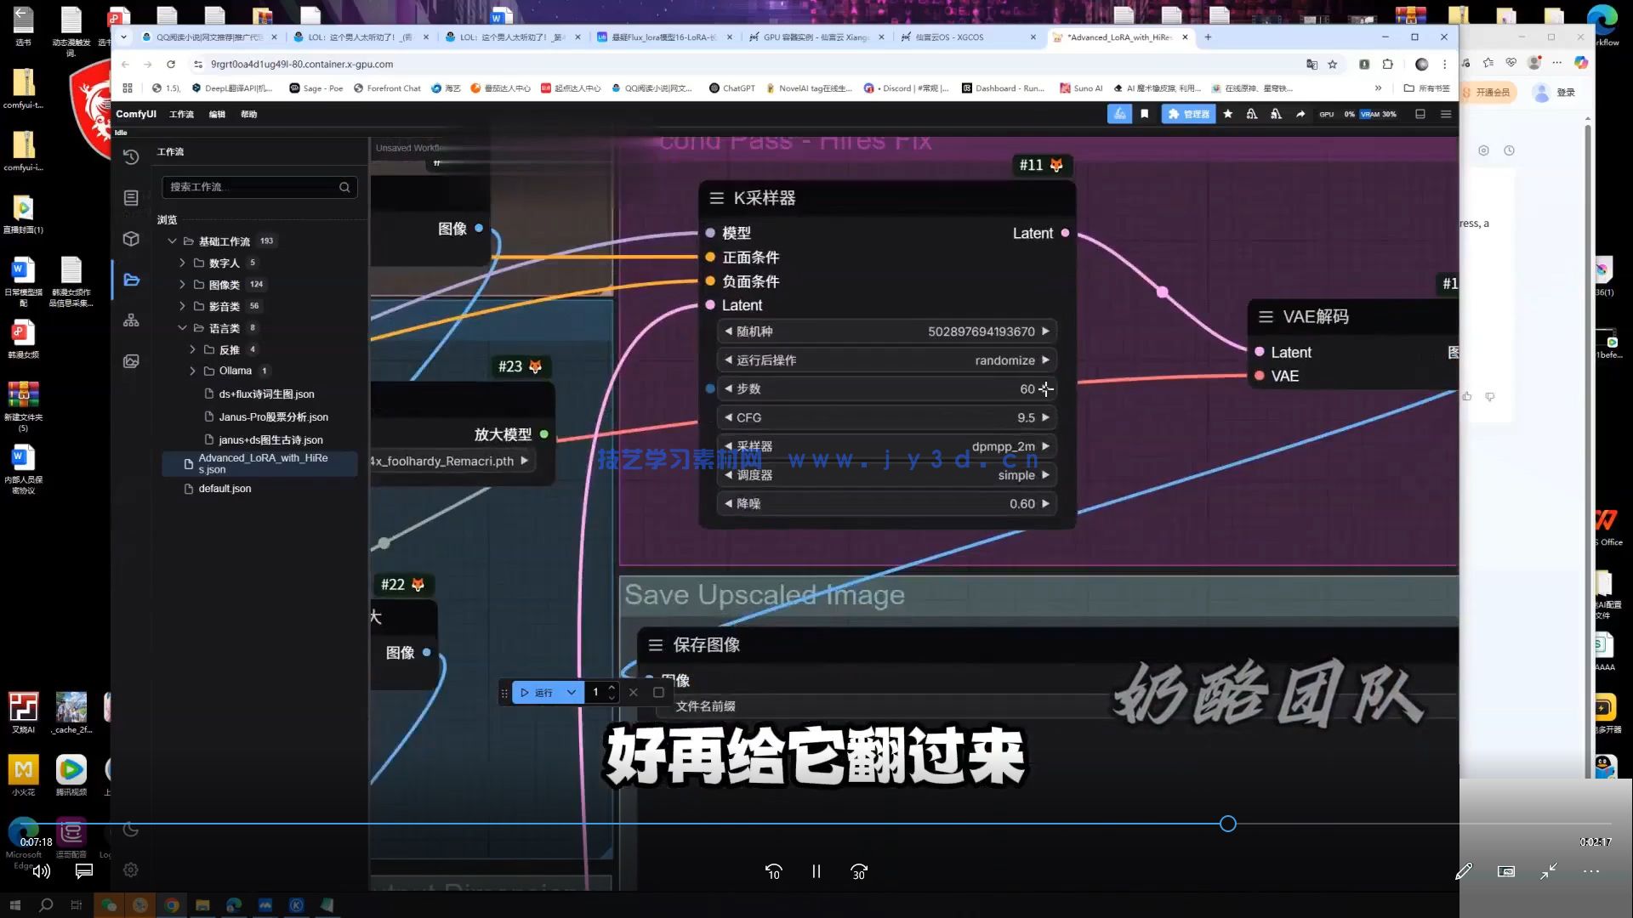Open the queue panel icon in sidebar
The image size is (1633, 918).
131,197
